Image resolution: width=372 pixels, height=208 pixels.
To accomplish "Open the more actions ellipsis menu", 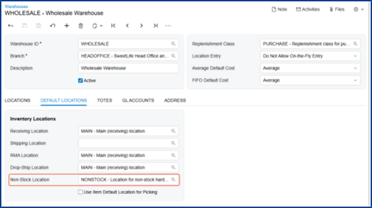I will click(168, 26).
